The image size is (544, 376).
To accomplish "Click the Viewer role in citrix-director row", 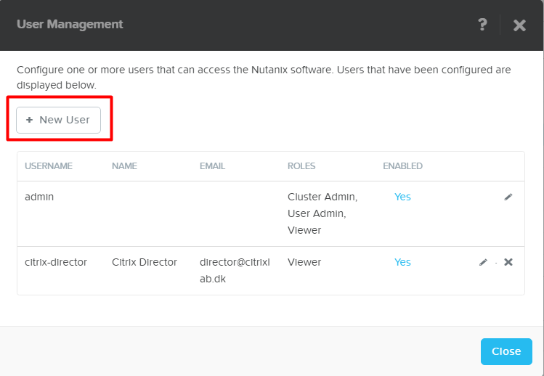I will click(x=304, y=262).
